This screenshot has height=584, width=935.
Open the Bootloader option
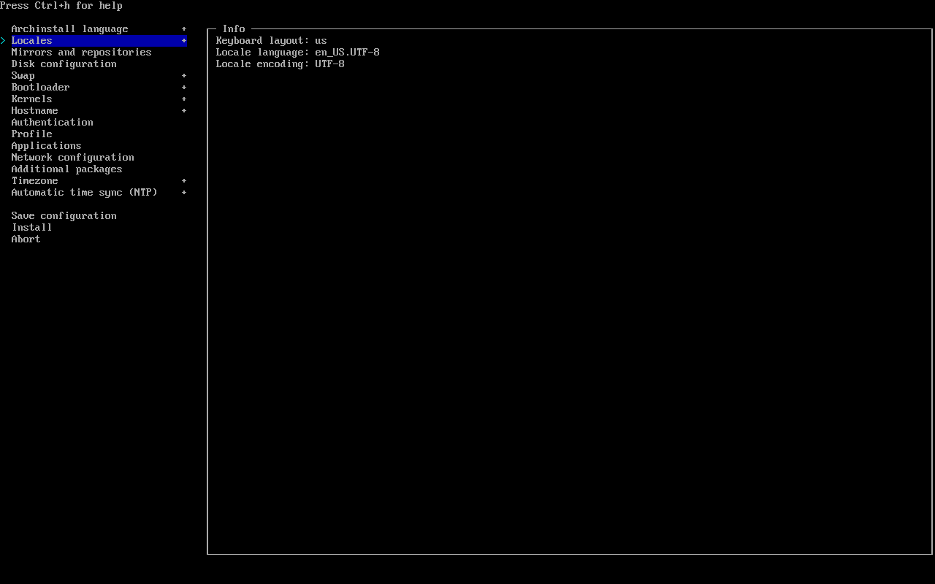pyautogui.click(x=40, y=88)
